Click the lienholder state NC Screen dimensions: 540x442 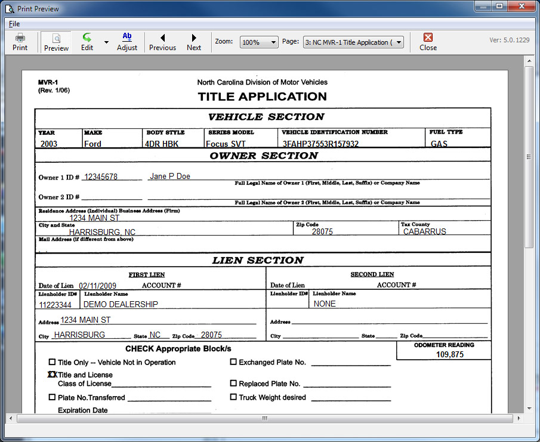click(155, 335)
